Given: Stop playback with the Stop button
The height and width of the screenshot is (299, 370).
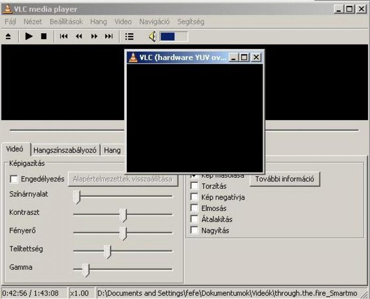Looking at the screenshot, I should tap(44, 36).
